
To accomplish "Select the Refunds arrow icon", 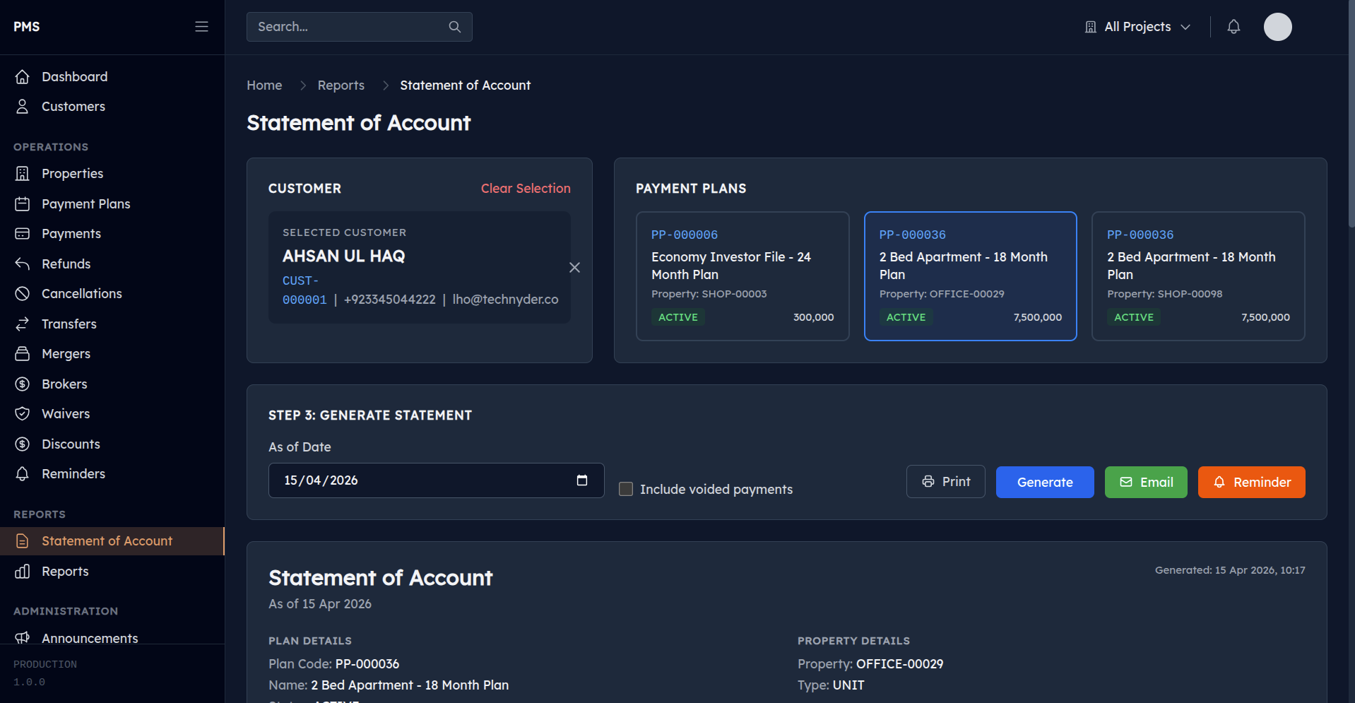I will tap(23, 264).
